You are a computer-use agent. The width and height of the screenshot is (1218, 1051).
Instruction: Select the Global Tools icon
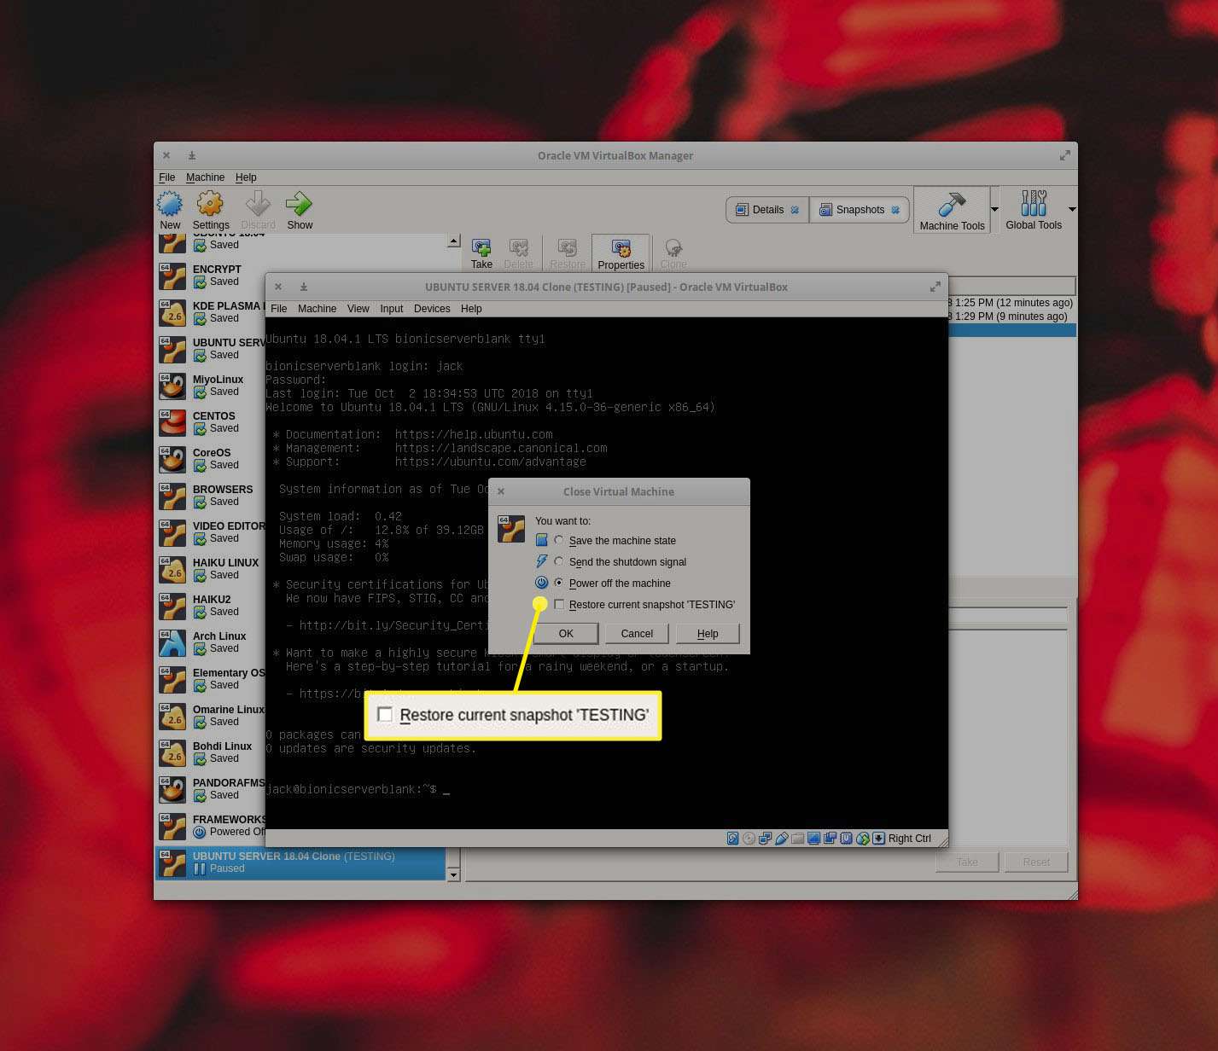tap(1034, 204)
